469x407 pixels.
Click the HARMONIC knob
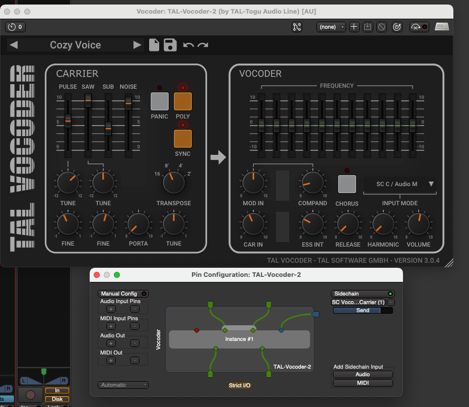coord(383,224)
